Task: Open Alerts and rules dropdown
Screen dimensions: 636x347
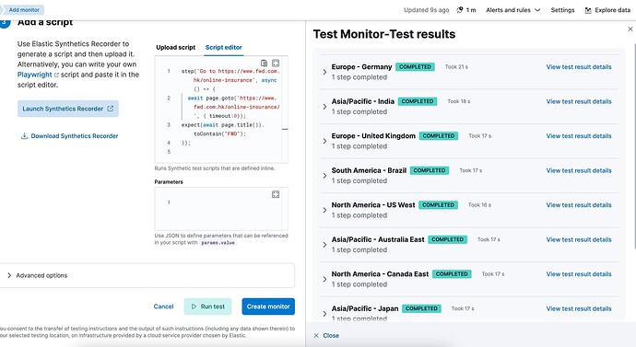Action: tap(513, 10)
